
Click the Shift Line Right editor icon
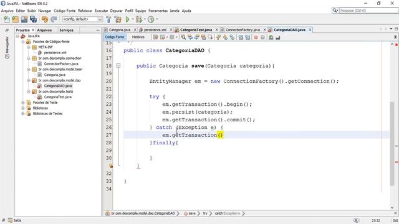pyautogui.click(x=247, y=37)
